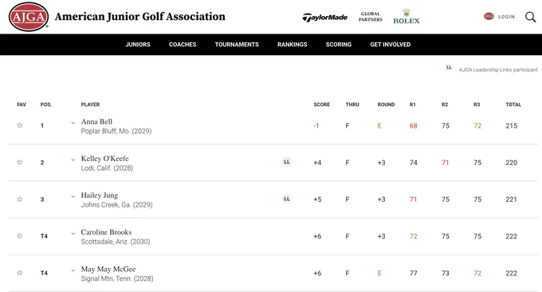The height and width of the screenshot is (292, 542).
Task: Click the LL legend icon near Leadership Links
Action: coord(449,68)
